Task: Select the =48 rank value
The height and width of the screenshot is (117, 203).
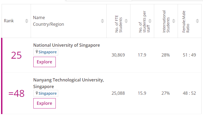Action: click(16, 93)
